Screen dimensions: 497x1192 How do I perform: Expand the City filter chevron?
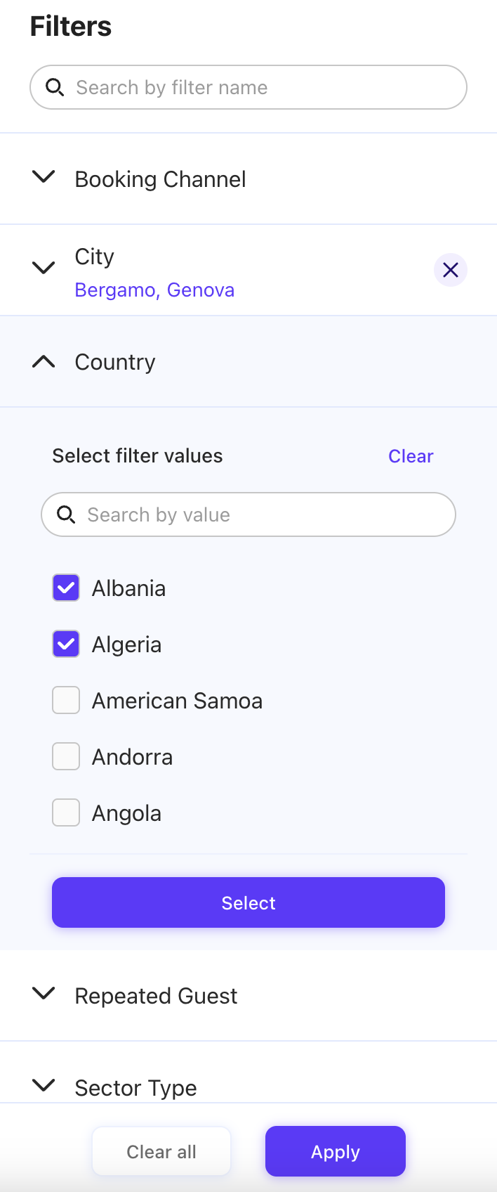pyautogui.click(x=44, y=268)
